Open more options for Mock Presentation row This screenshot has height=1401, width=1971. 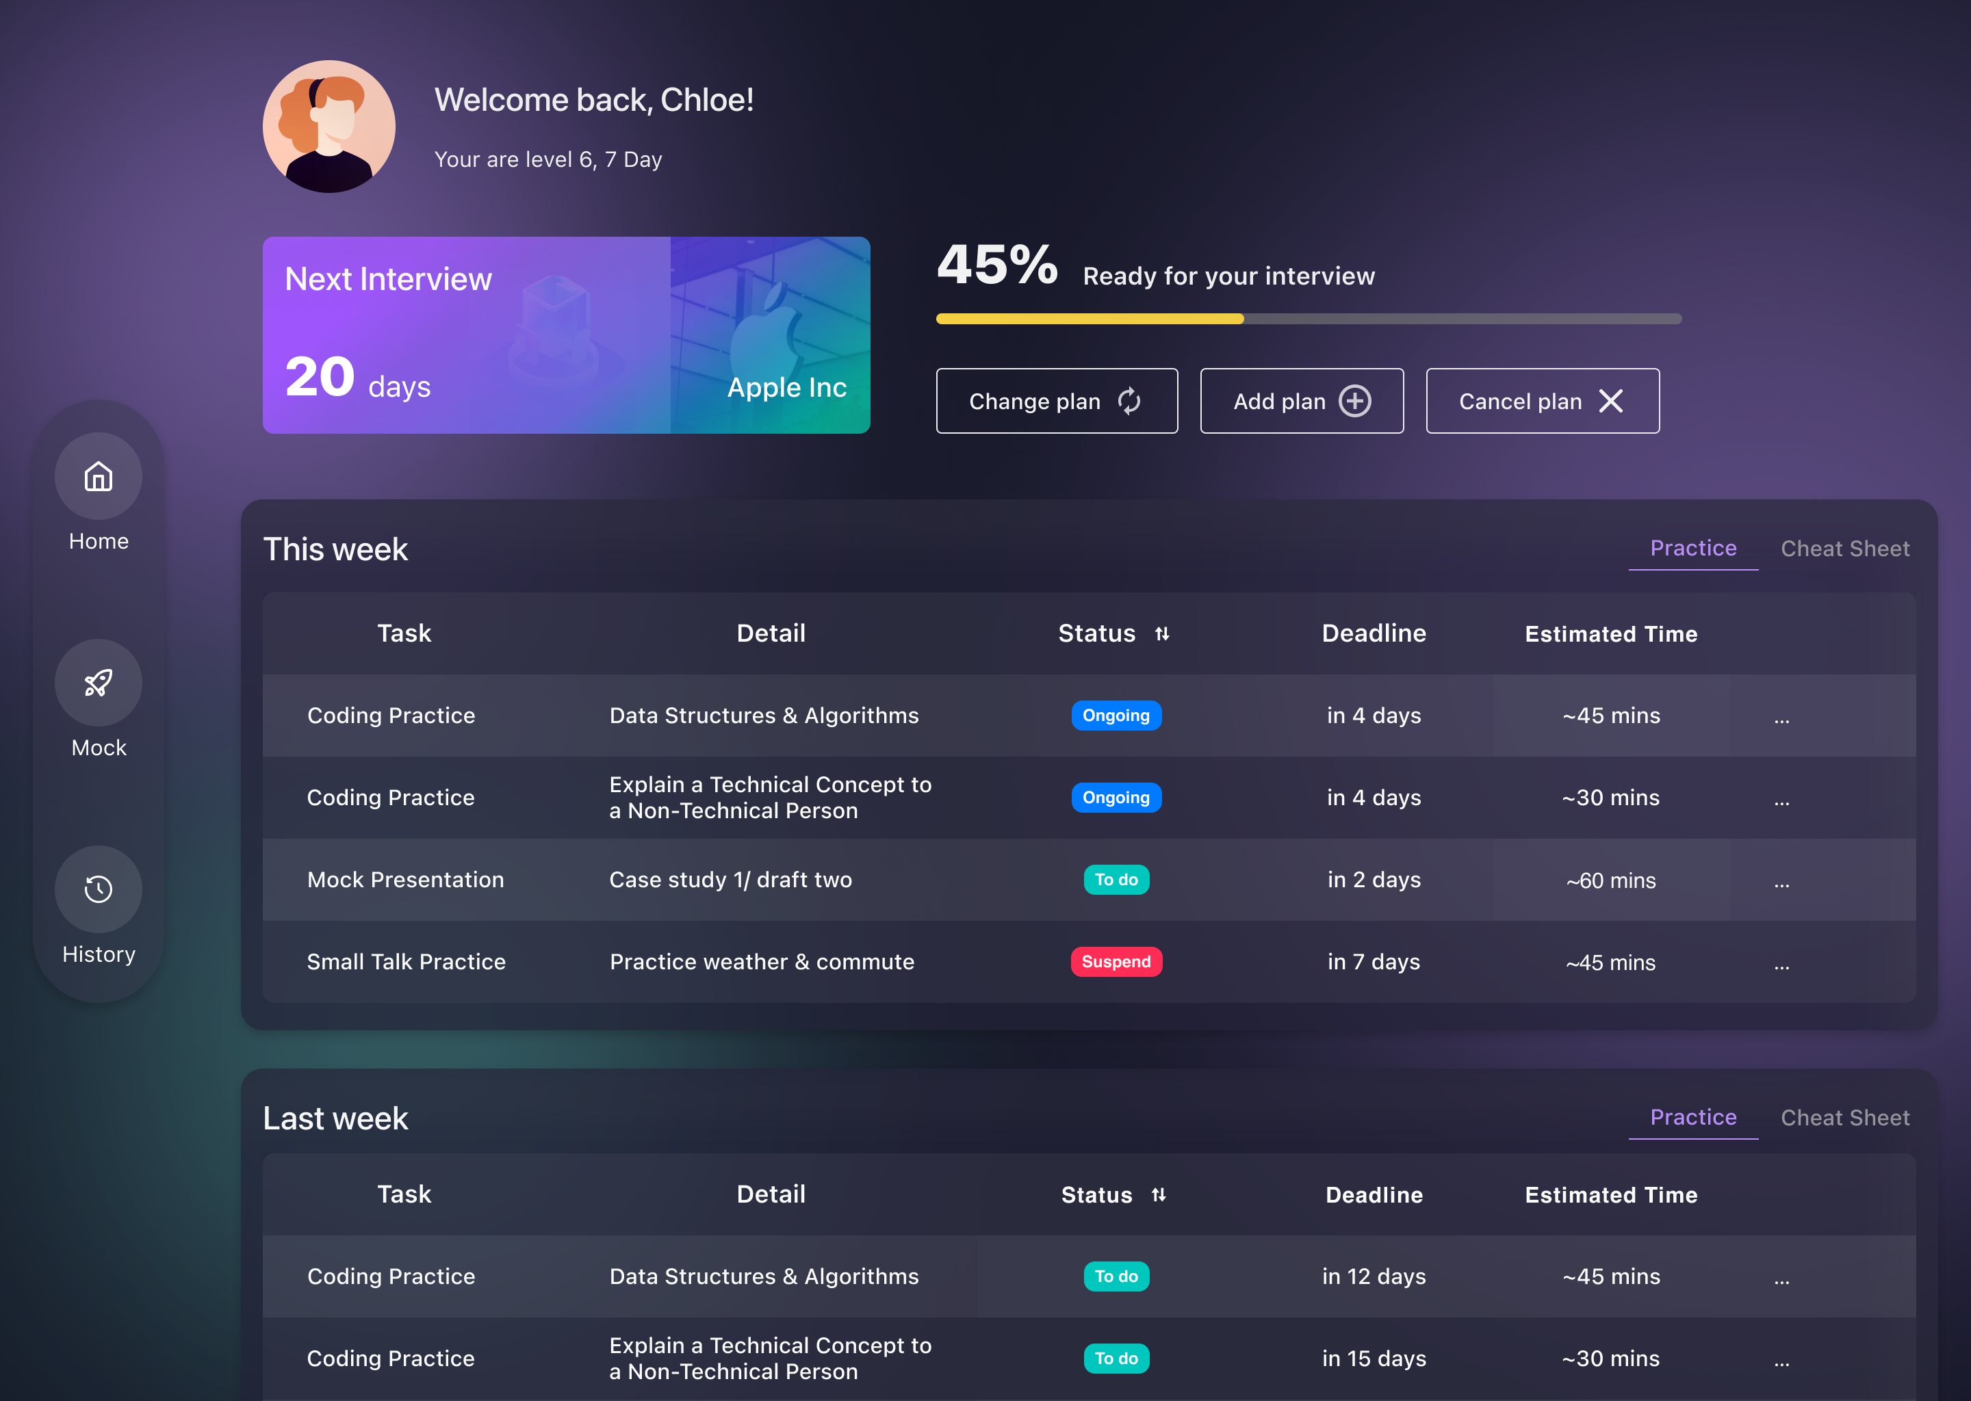coord(1782,885)
